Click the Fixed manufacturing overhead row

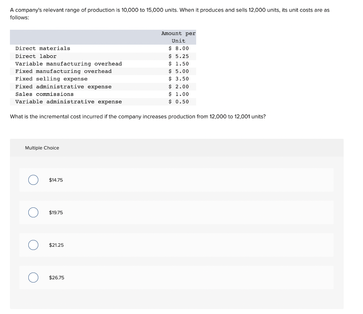[103, 72]
